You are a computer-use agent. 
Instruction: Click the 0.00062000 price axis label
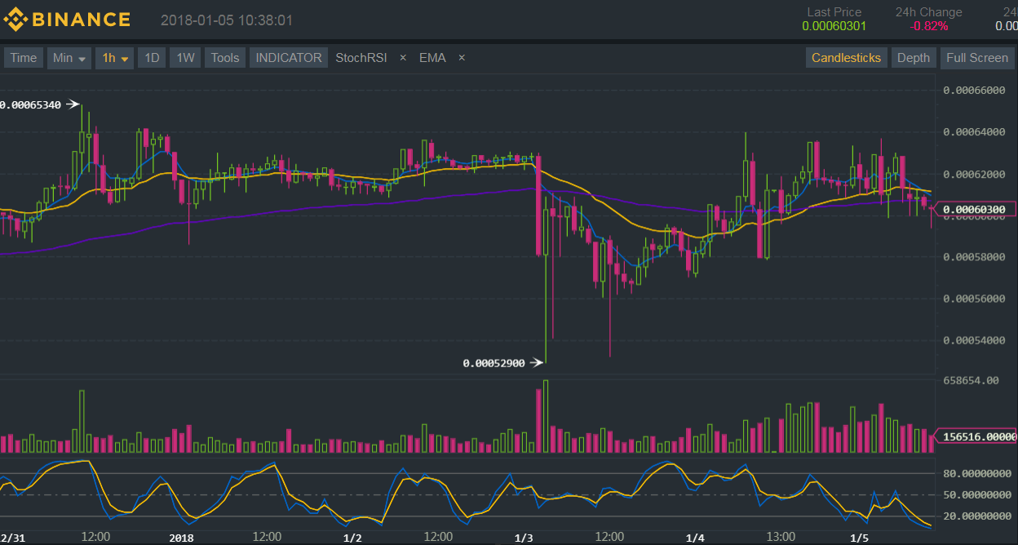point(974,174)
